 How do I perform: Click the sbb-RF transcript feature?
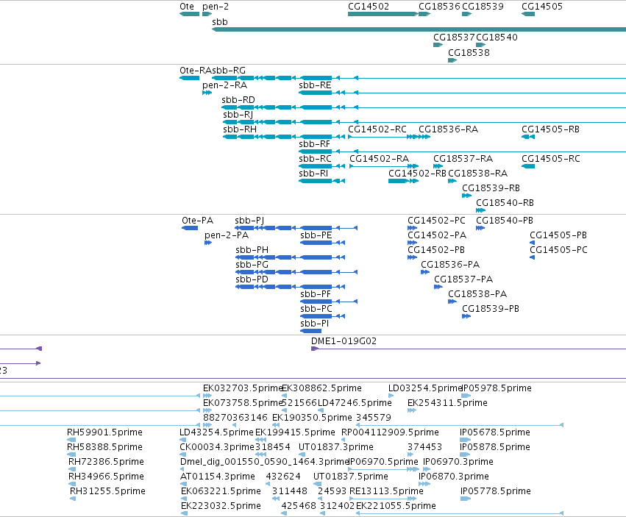pos(462,151)
